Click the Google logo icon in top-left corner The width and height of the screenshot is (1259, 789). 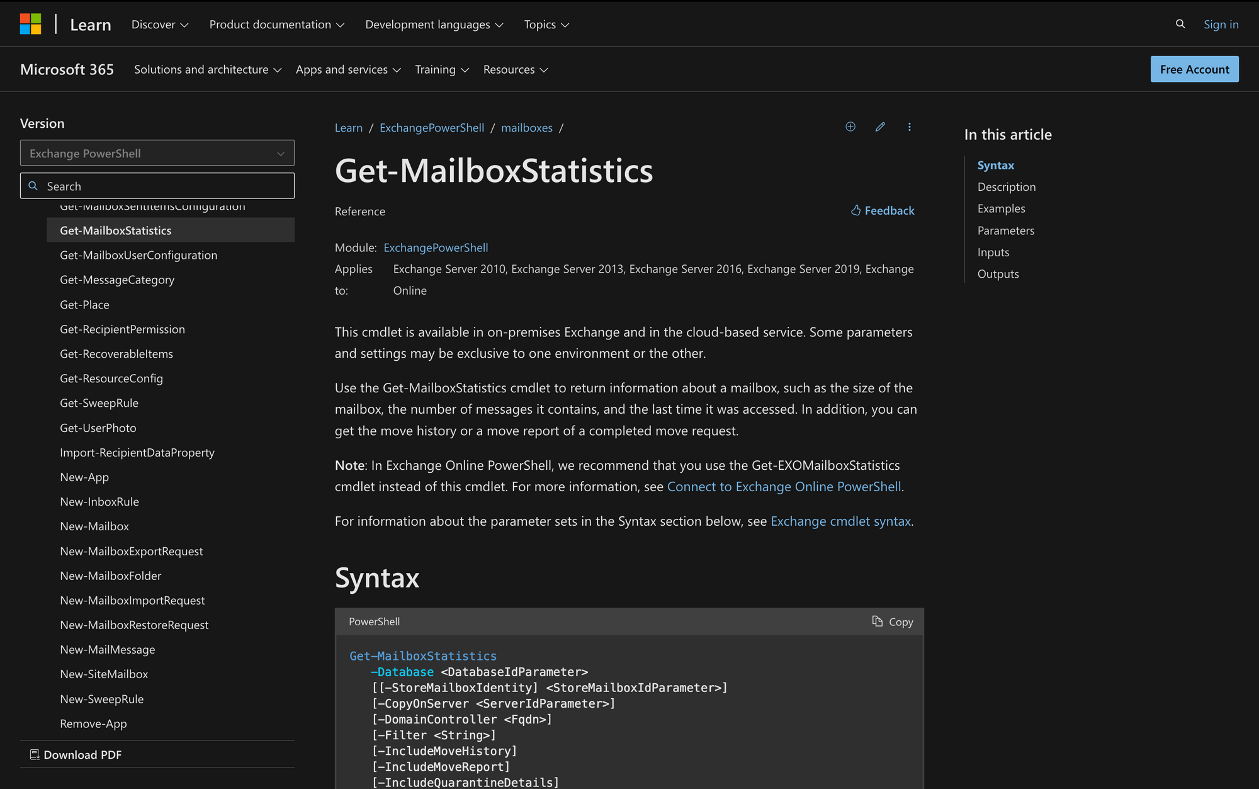point(32,24)
